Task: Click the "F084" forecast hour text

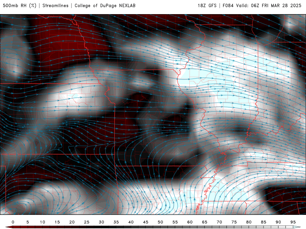Action: pos(228,6)
